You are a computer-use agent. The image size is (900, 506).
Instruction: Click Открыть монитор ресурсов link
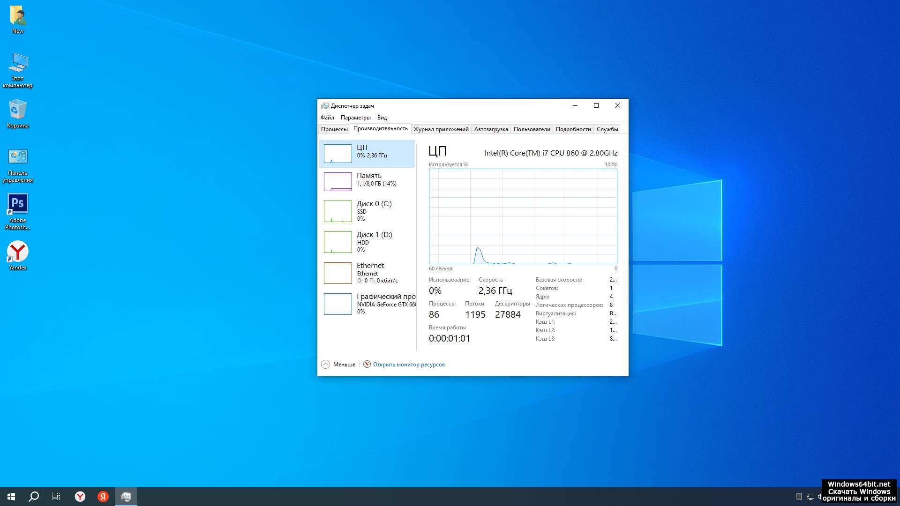[408, 365]
